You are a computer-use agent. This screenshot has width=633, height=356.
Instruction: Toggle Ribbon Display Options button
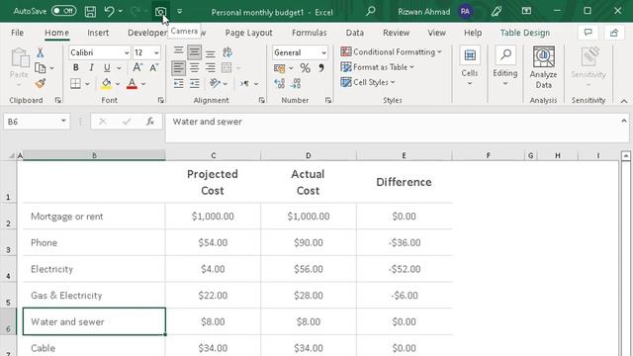(x=526, y=11)
